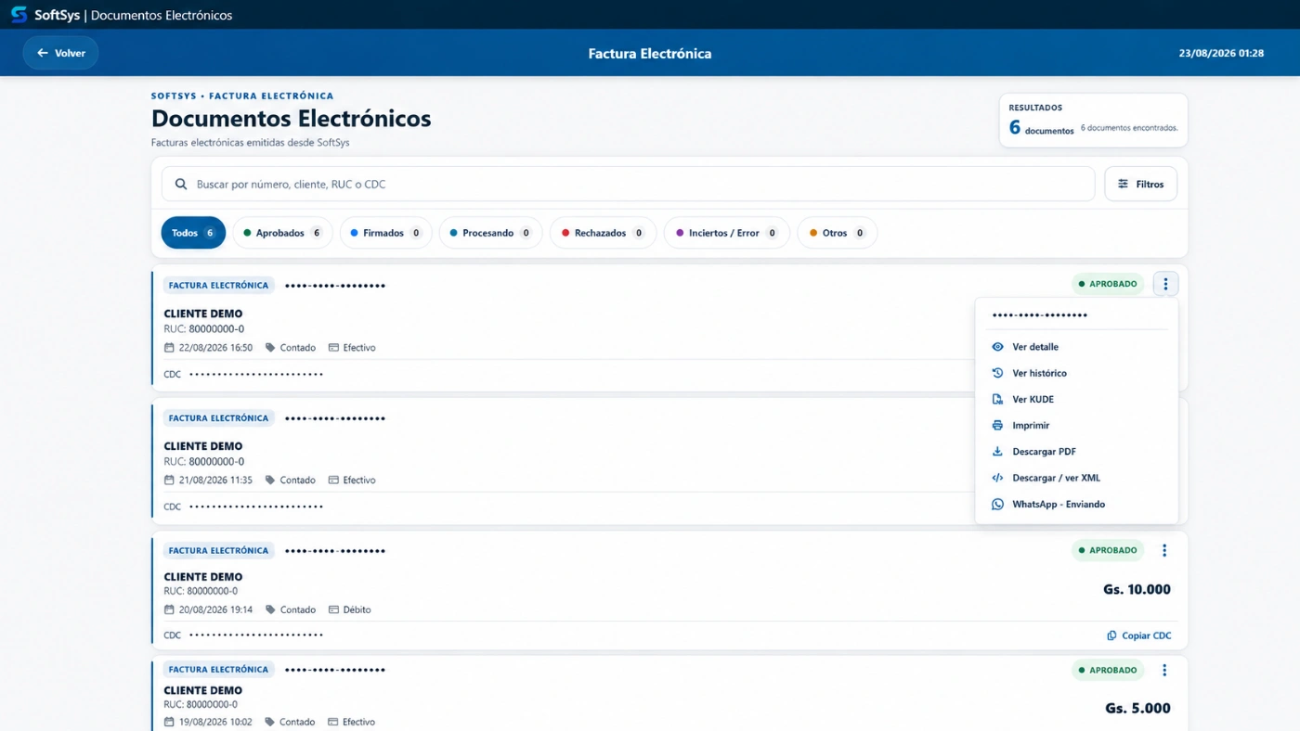
Task: Click the header timestamp 23/08/2026 01:28
Action: [x=1221, y=53]
